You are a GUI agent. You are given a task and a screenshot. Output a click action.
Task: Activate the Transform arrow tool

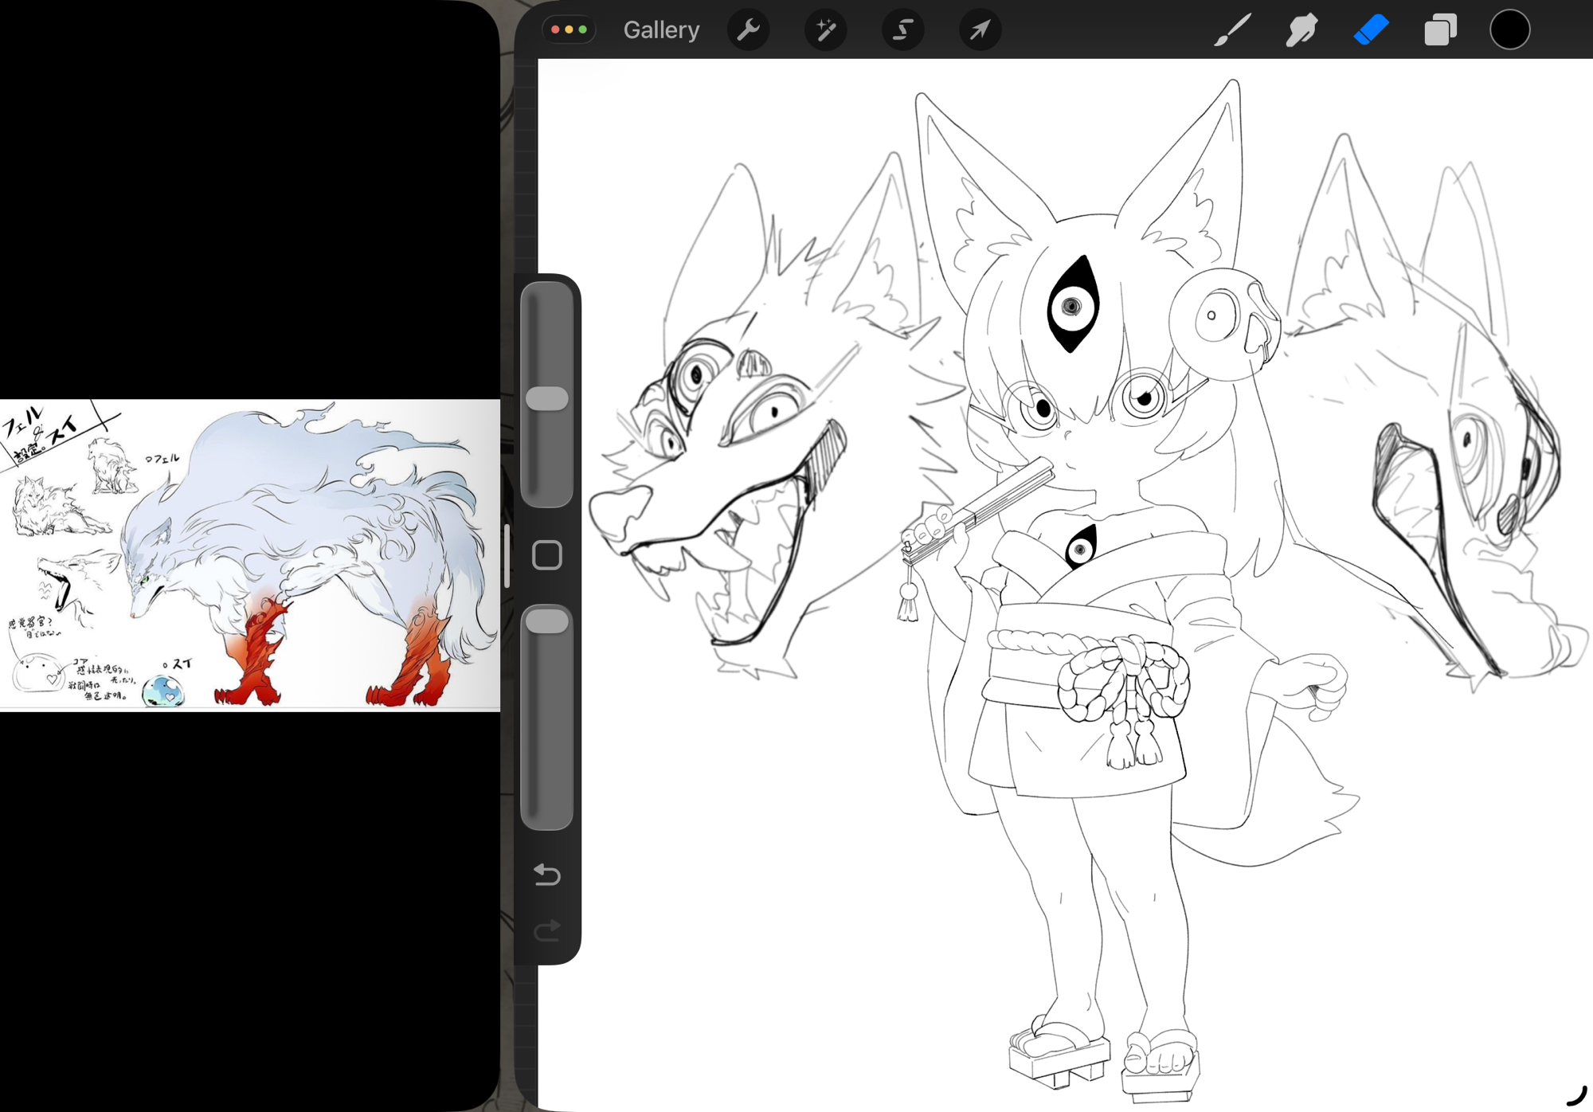[980, 30]
